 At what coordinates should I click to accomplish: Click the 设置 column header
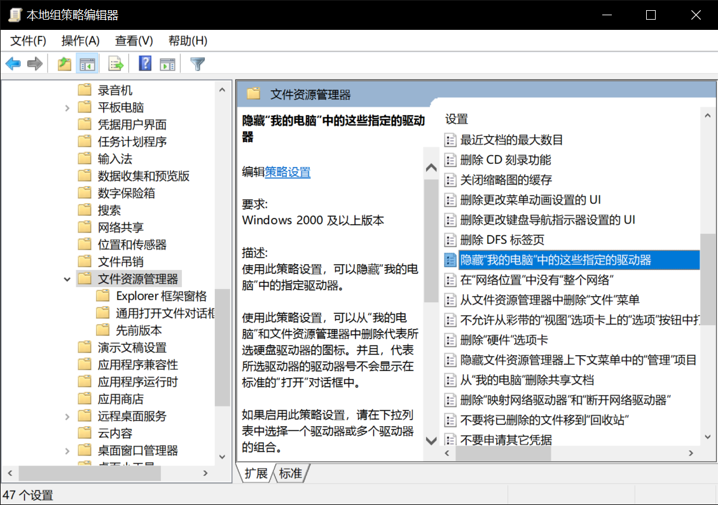pyautogui.click(x=457, y=119)
